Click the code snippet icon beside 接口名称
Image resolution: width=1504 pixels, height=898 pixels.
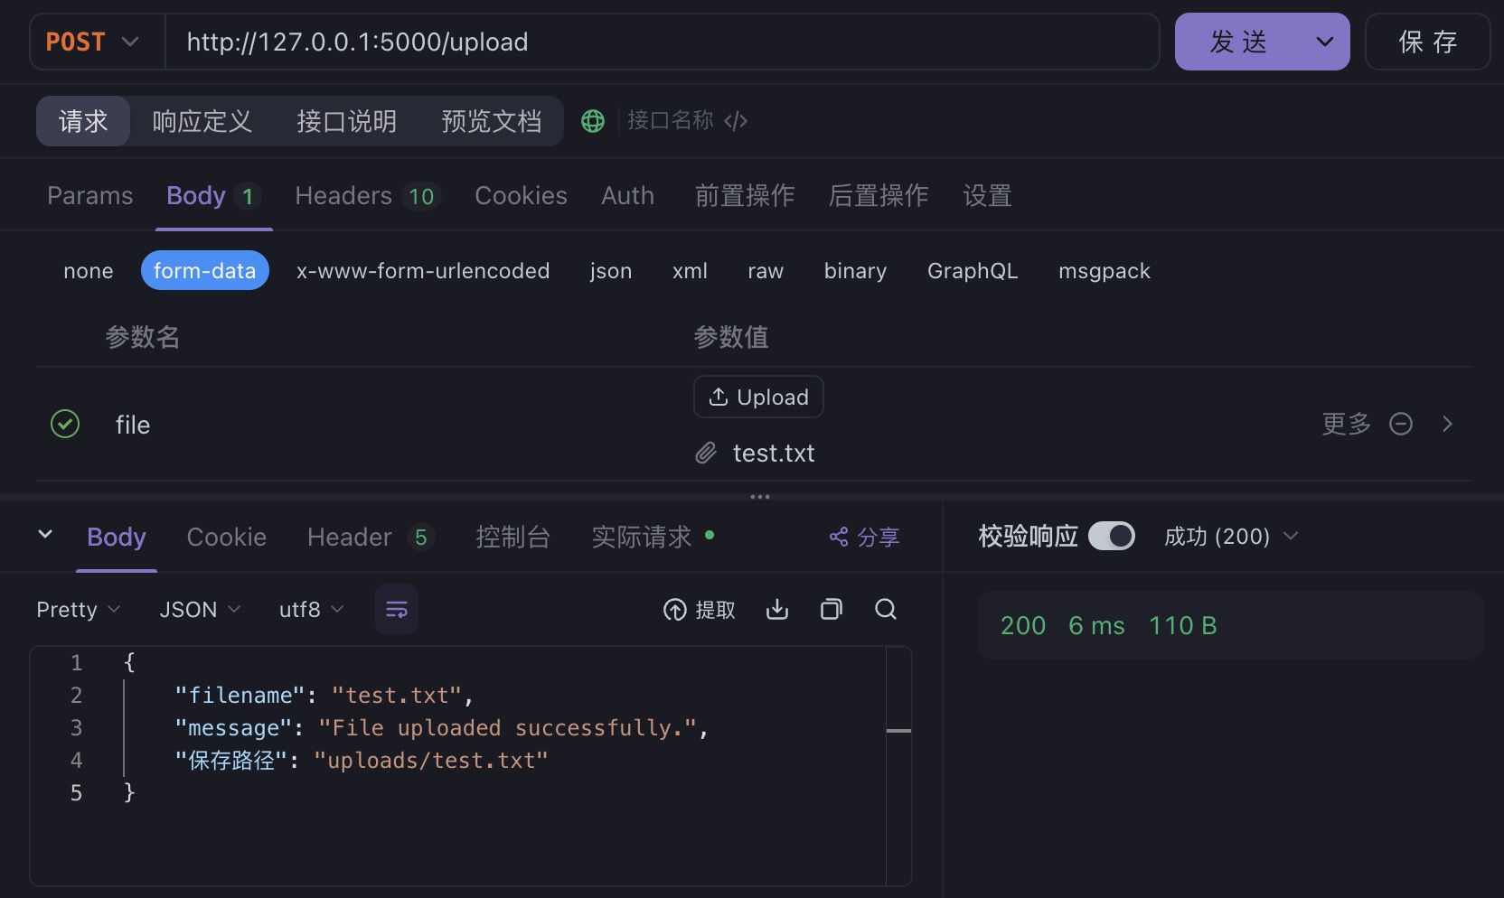[x=736, y=121]
